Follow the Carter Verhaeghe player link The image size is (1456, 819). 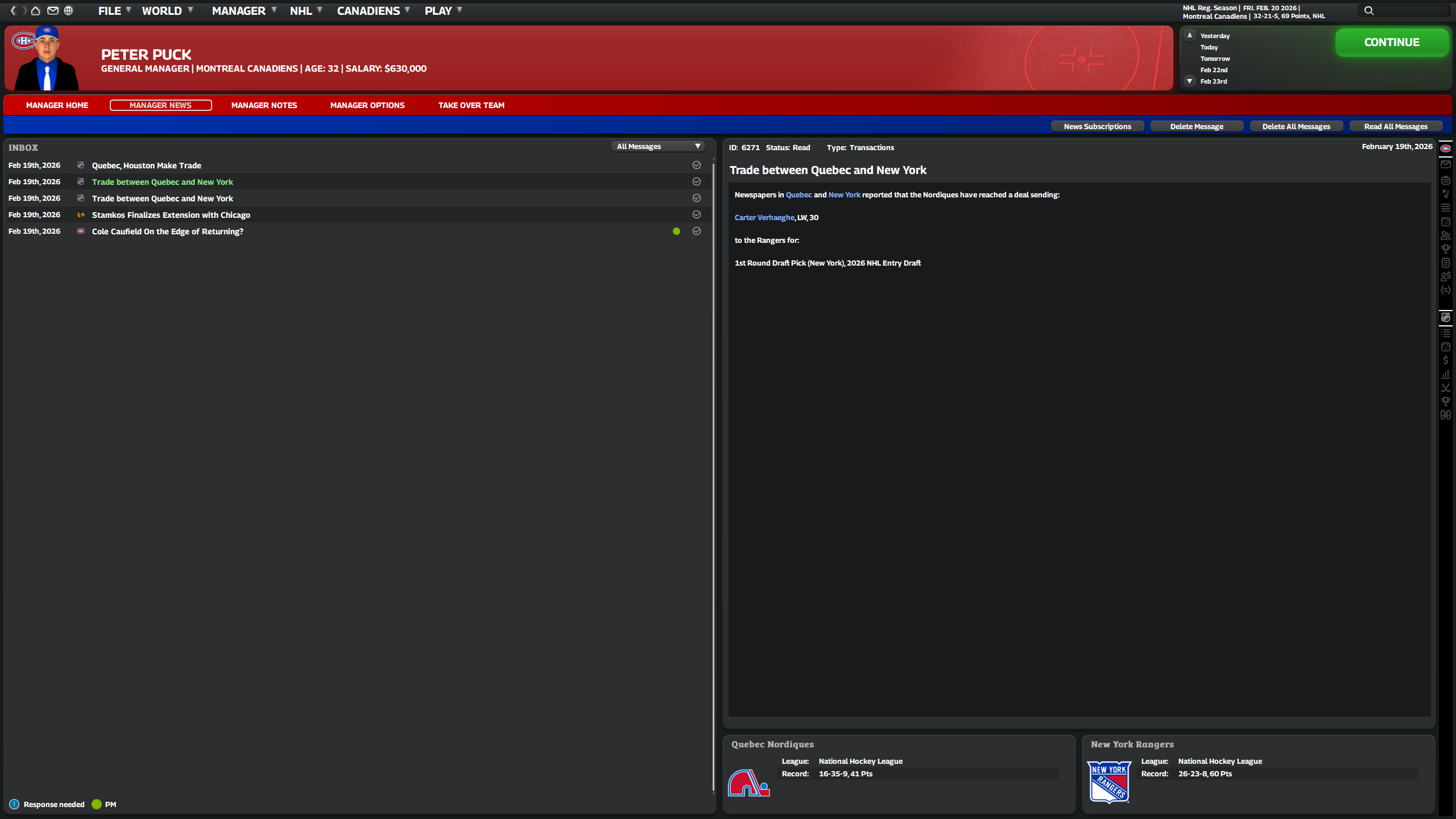pos(764,217)
